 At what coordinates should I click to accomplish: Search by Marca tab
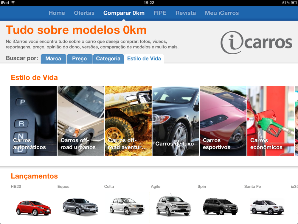point(53,59)
